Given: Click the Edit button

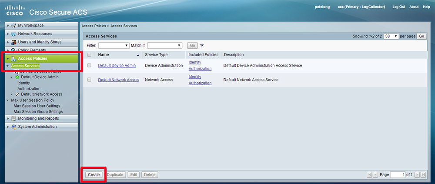Looking at the screenshot, I should coord(134,175).
